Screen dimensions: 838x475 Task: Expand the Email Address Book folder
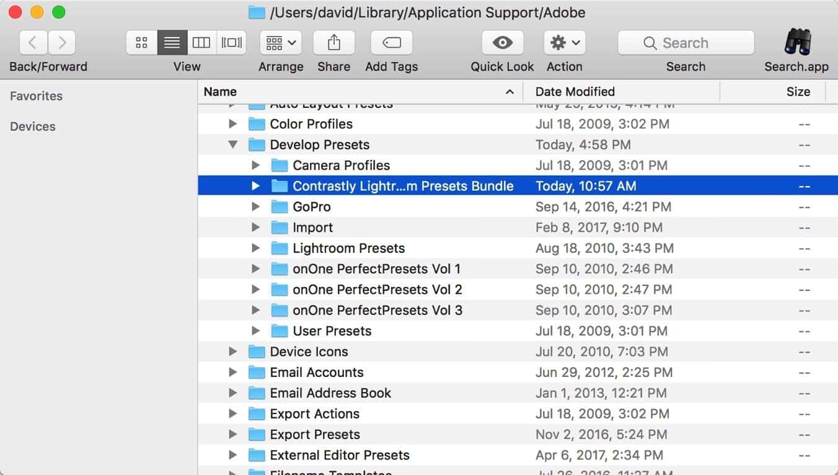232,393
